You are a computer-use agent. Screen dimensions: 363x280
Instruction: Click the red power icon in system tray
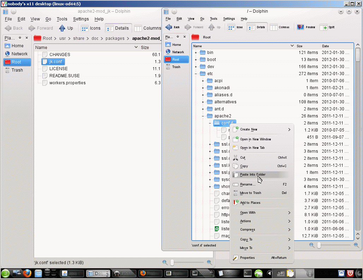click(x=350, y=274)
